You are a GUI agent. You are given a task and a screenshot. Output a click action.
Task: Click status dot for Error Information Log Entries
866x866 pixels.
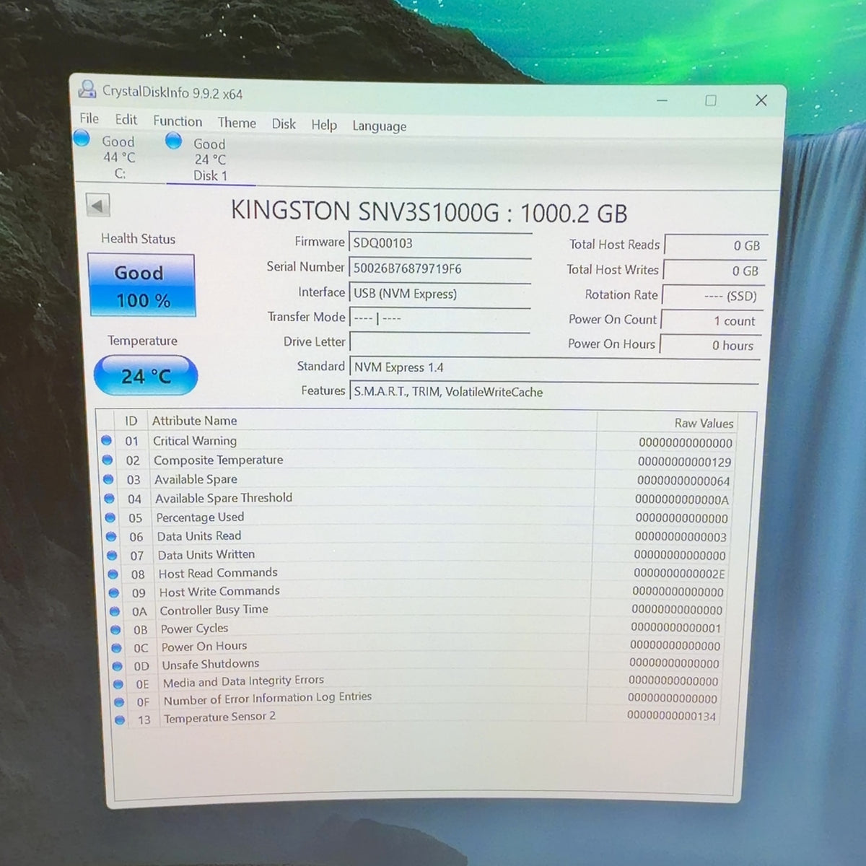point(119,701)
